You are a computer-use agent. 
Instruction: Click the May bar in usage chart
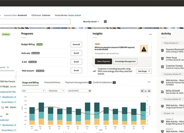click(x=88, y=114)
